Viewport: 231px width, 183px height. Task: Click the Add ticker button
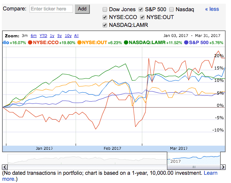(x=82, y=9)
